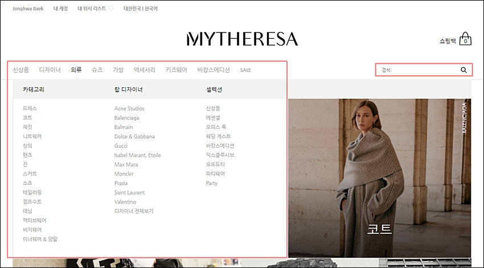
Task: Click the search magnifier icon
Action: (464, 70)
